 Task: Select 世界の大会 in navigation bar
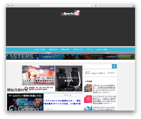tap(65, 50)
